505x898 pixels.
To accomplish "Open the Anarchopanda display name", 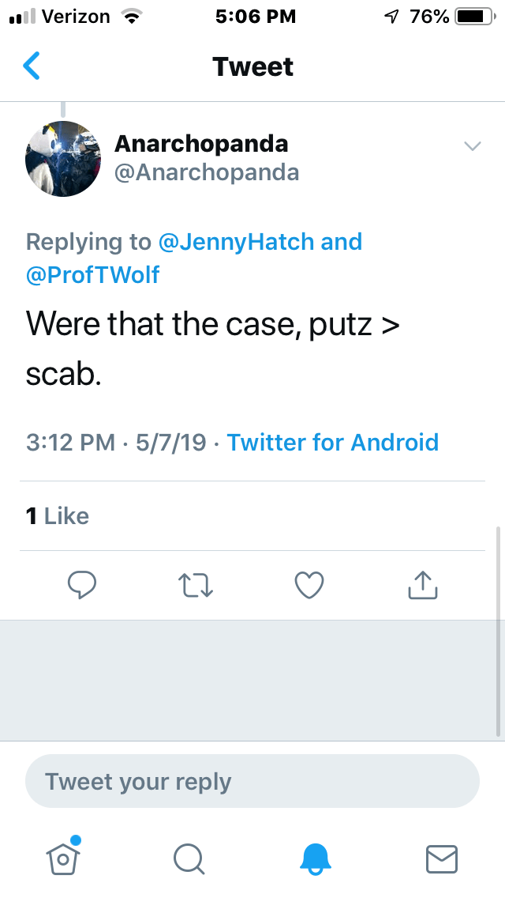I will pos(201,144).
